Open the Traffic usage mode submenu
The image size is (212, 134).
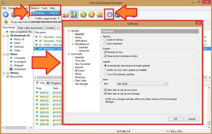coord(46,18)
